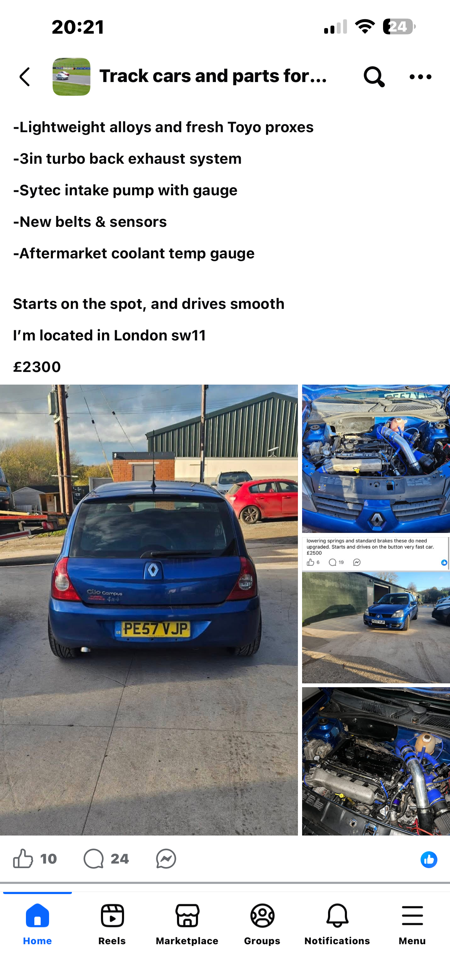450x974 pixels.
Task: Open comments on the post
Action: pos(93,859)
